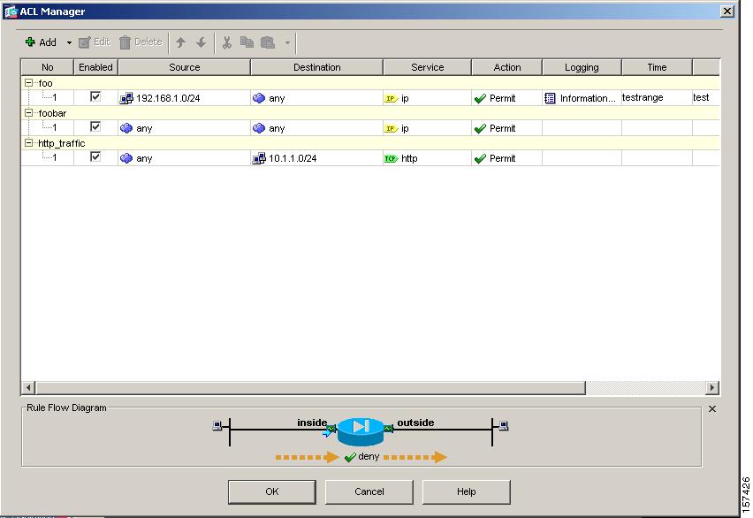
Task: Click http_traffic rule's source any icon
Action: click(x=126, y=158)
